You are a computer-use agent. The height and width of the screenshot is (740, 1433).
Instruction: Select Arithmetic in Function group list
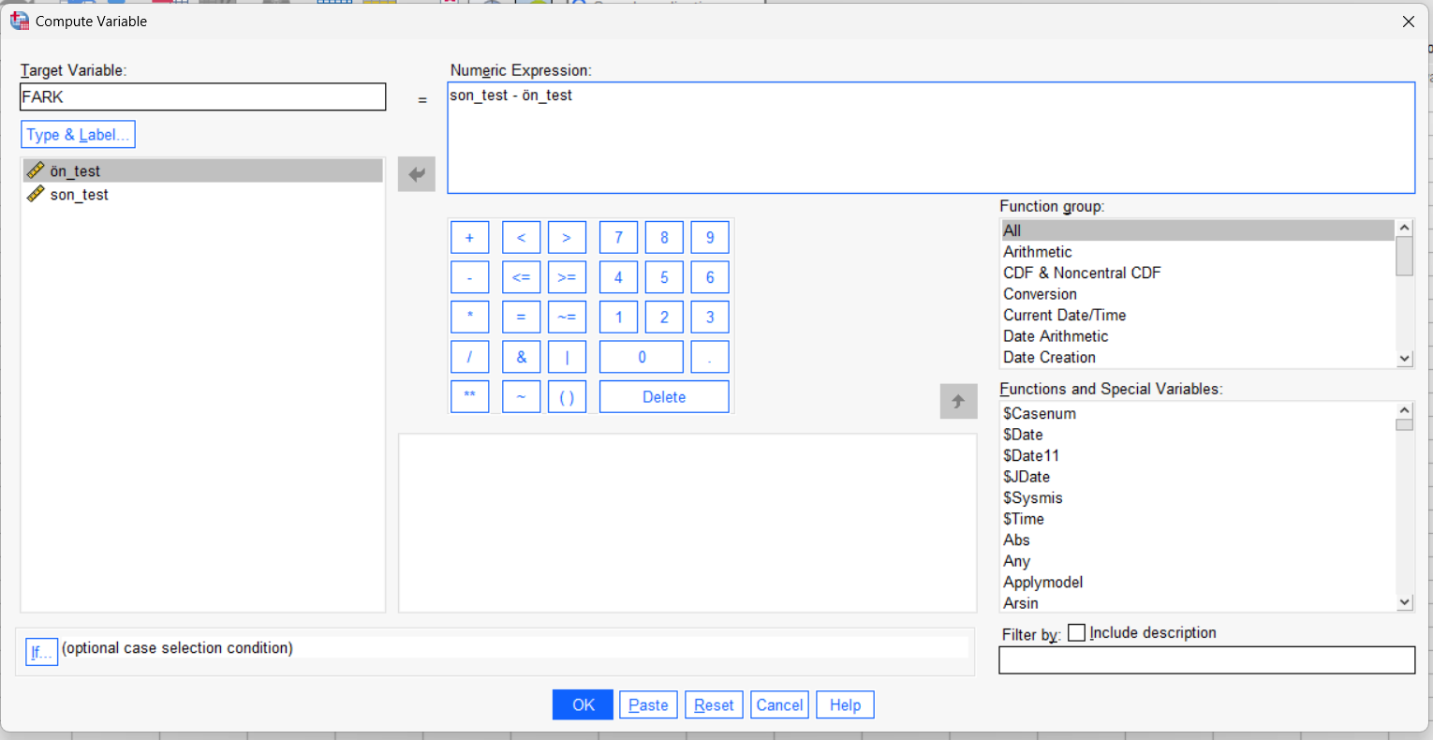[x=1037, y=252]
